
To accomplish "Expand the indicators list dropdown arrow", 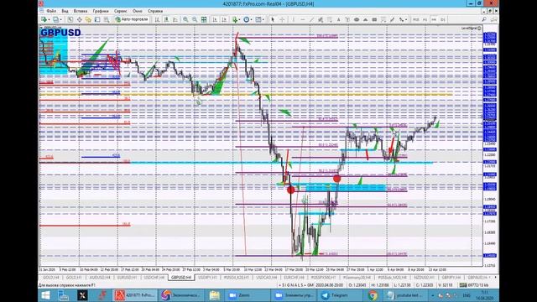I will click(239, 20).
